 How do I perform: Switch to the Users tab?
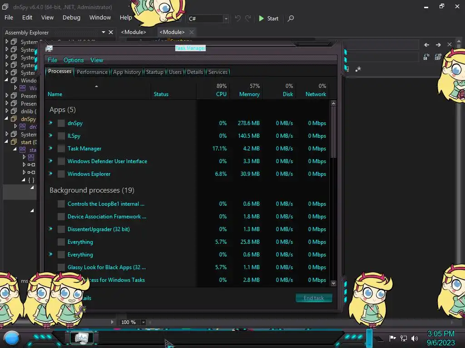point(175,72)
